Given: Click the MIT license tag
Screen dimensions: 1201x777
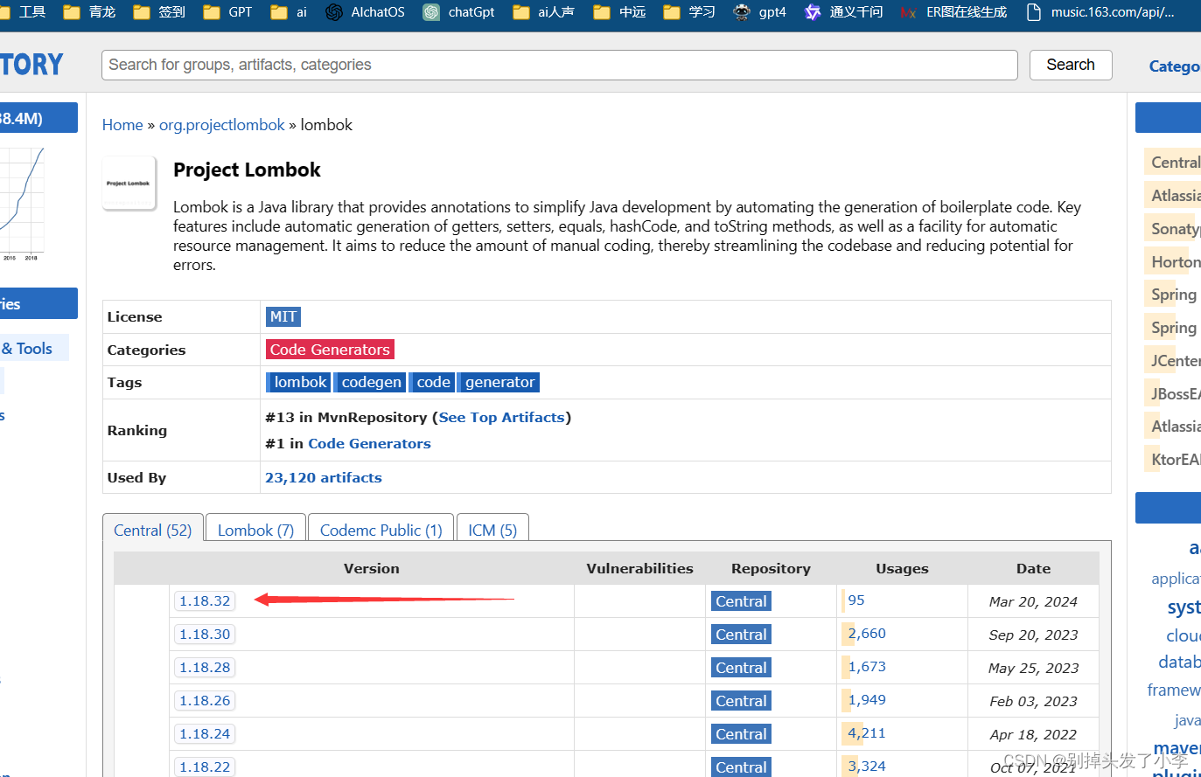Looking at the screenshot, I should point(283,316).
